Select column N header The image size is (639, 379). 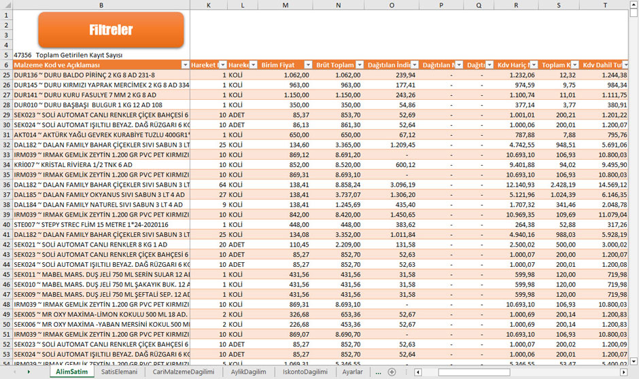(x=339, y=5)
